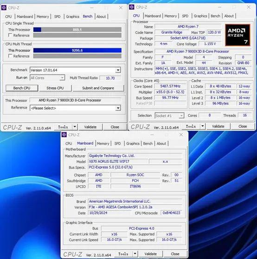Click CPU Microcode 0xB404023 value
Image resolution: width=257 pixels, height=259 pixels.
click(171, 213)
